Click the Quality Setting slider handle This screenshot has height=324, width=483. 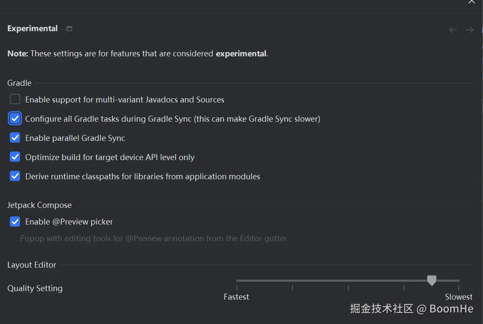coord(432,280)
